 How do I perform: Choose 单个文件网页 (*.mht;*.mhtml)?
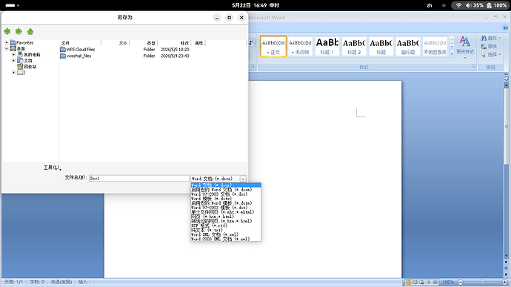[226, 212]
